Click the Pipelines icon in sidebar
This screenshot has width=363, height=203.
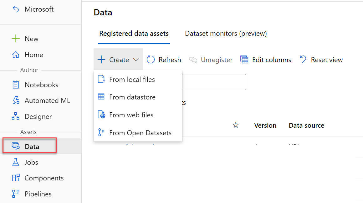pos(16,194)
